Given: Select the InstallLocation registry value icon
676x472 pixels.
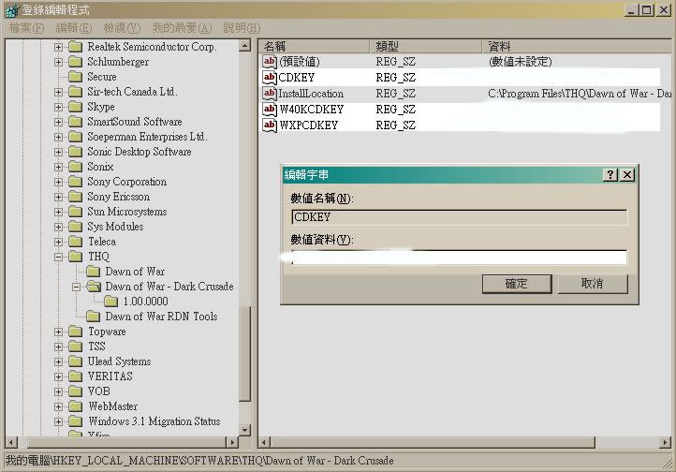Looking at the screenshot, I should 270,94.
